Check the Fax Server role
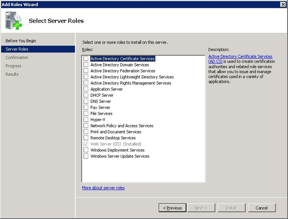 click(x=86, y=108)
